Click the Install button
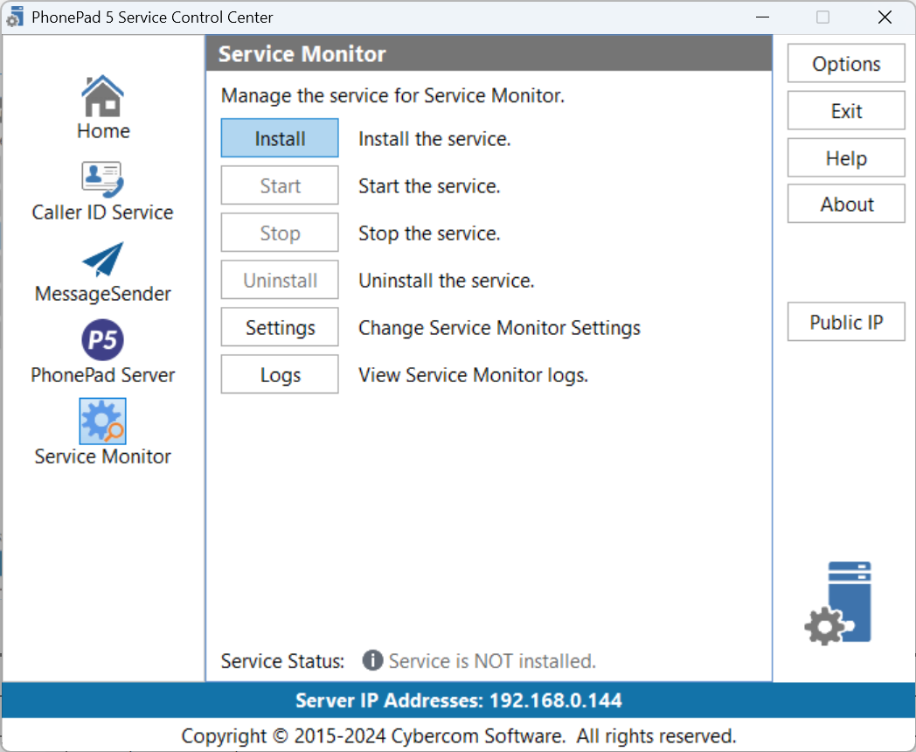This screenshot has width=916, height=752. (280, 138)
